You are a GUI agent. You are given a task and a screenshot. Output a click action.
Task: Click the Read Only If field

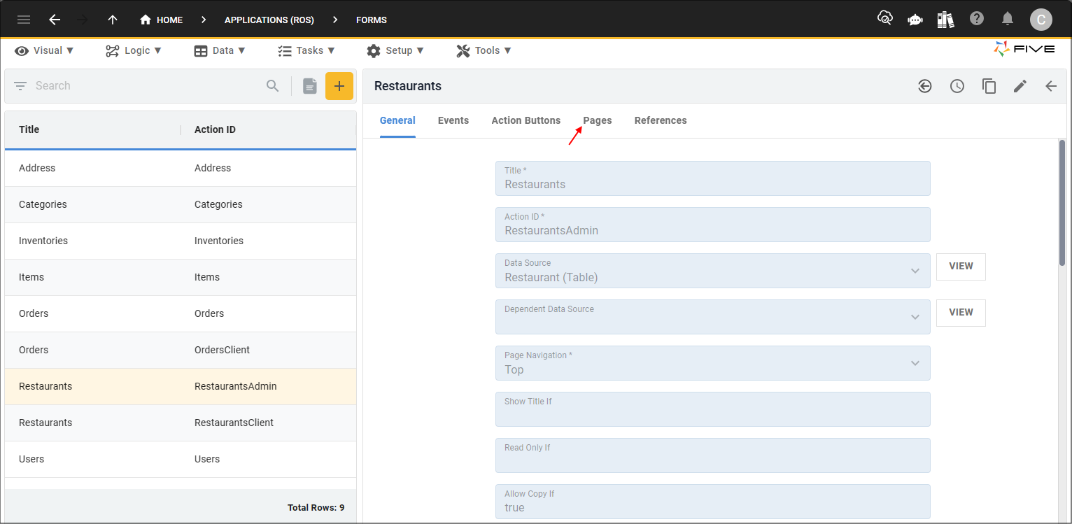pyautogui.click(x=713, y=455)
